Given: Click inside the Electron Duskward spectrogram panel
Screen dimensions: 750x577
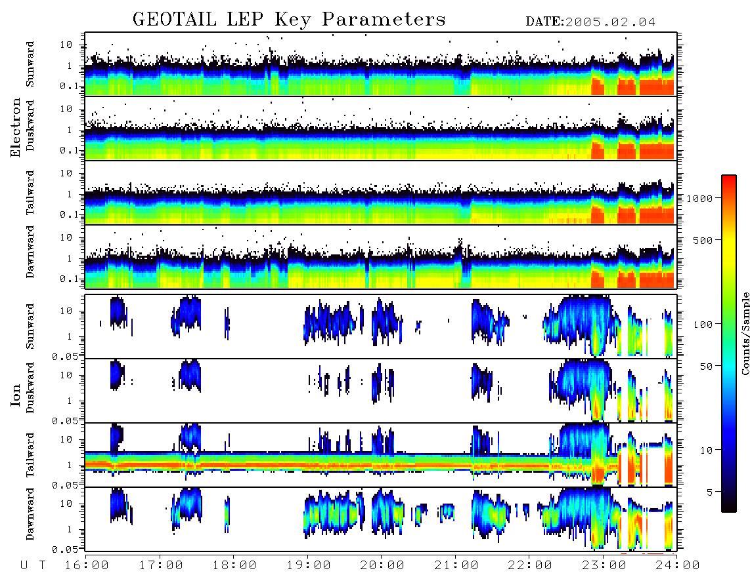Looking at the screenshot, I should coord(381,128).
